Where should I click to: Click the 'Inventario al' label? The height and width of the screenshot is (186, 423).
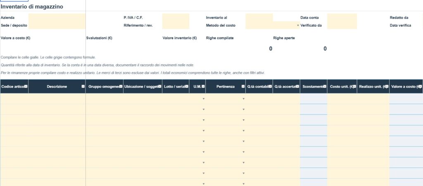click(216, 18)
